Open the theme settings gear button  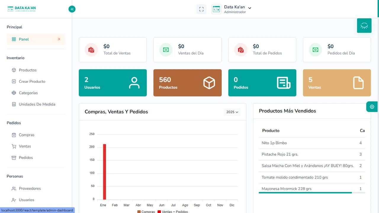point(372,107)
